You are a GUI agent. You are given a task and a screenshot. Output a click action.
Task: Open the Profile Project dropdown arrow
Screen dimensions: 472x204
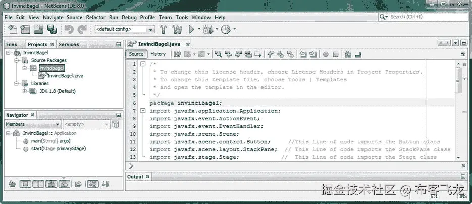click(235, 29)
